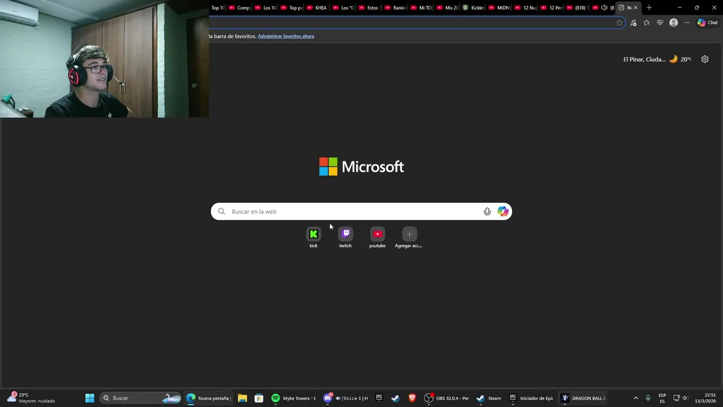This screenshot has width=723, height=407.
Task: Open the Favorites list icon
Action: 647,23
